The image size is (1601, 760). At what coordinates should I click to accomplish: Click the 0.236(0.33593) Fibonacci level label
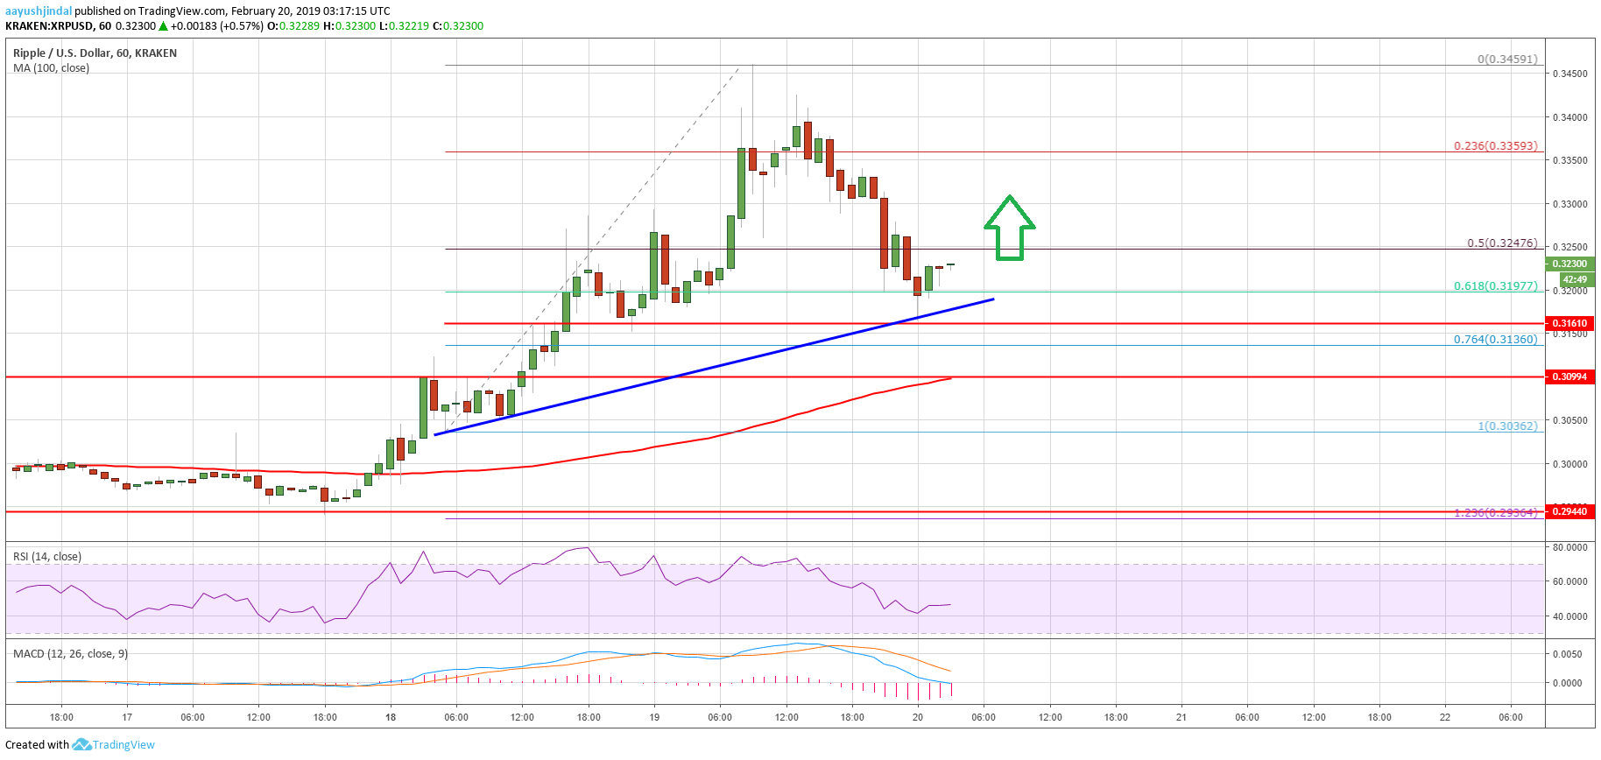(1496, 146)
